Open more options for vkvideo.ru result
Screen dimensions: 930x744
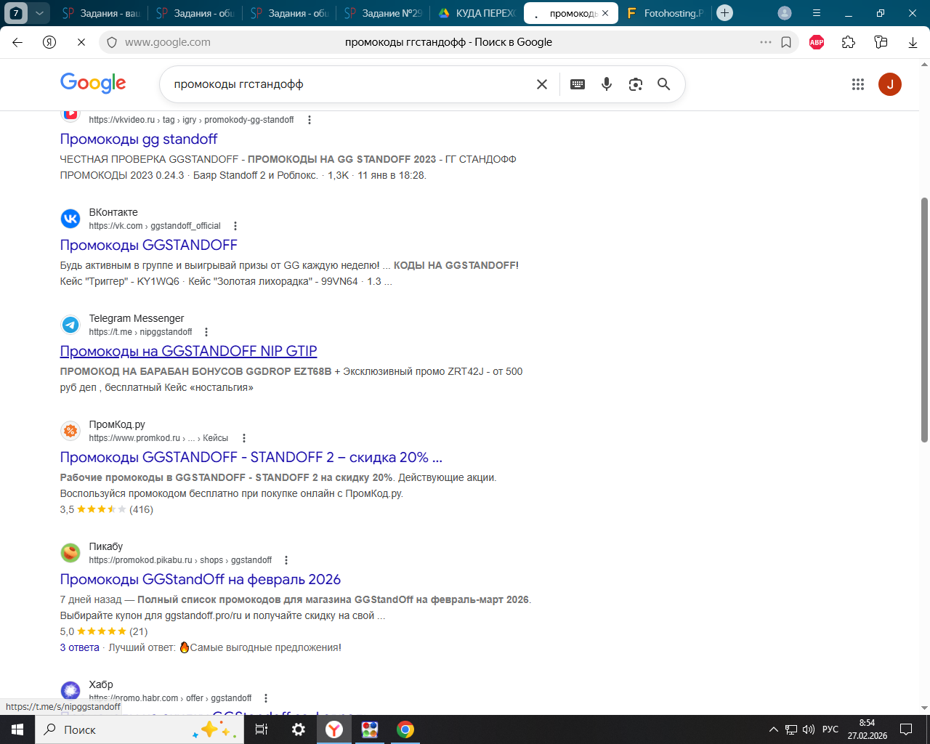[x=310, y=120]
